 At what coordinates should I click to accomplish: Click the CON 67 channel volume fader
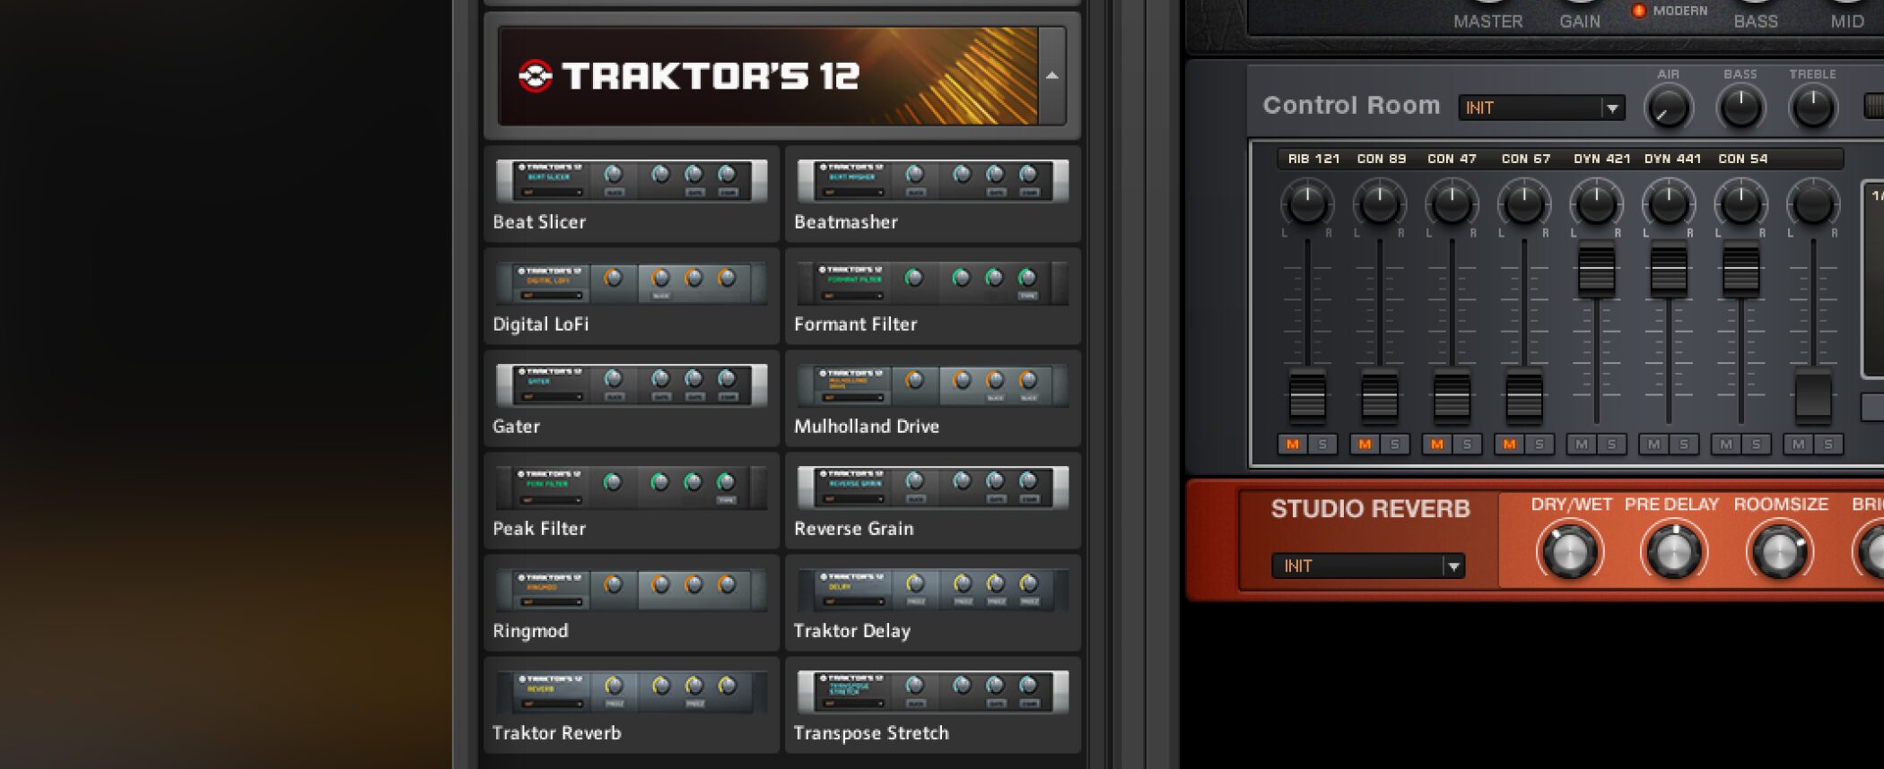point(1524,395)
